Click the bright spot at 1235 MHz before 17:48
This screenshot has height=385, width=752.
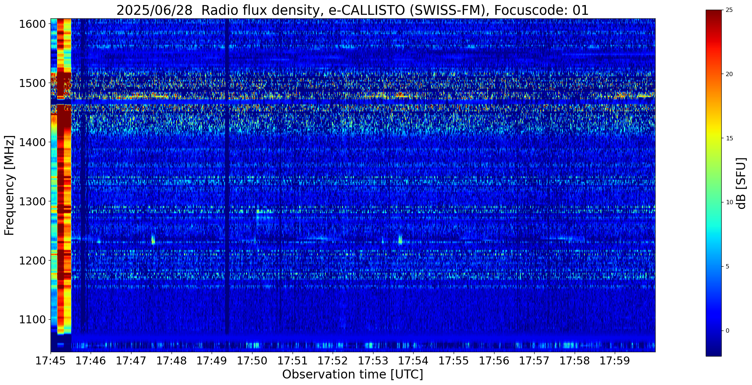click(x=153, y=239)
